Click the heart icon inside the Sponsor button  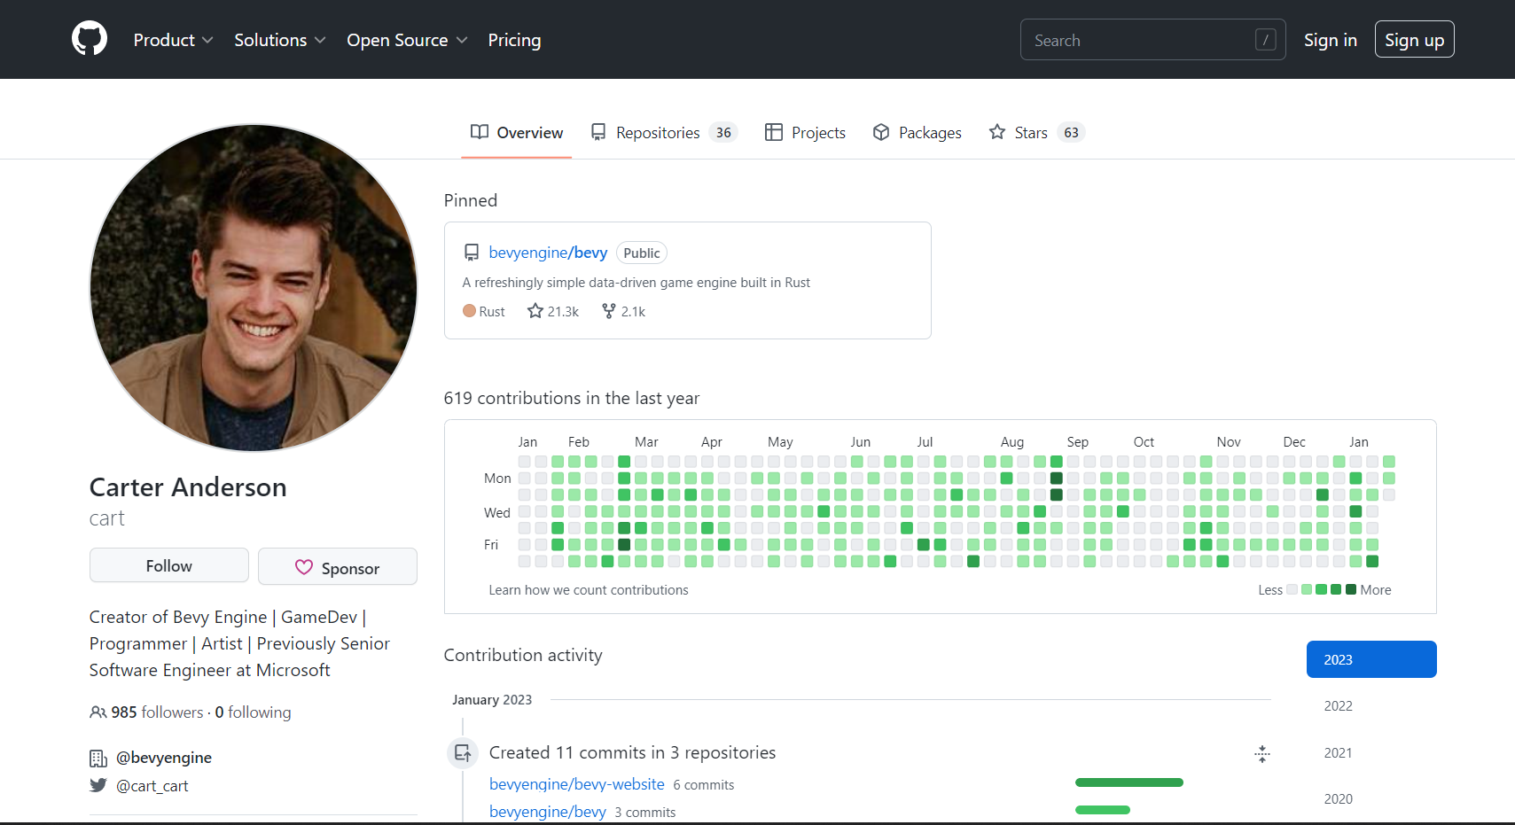(x=304, y=567)
